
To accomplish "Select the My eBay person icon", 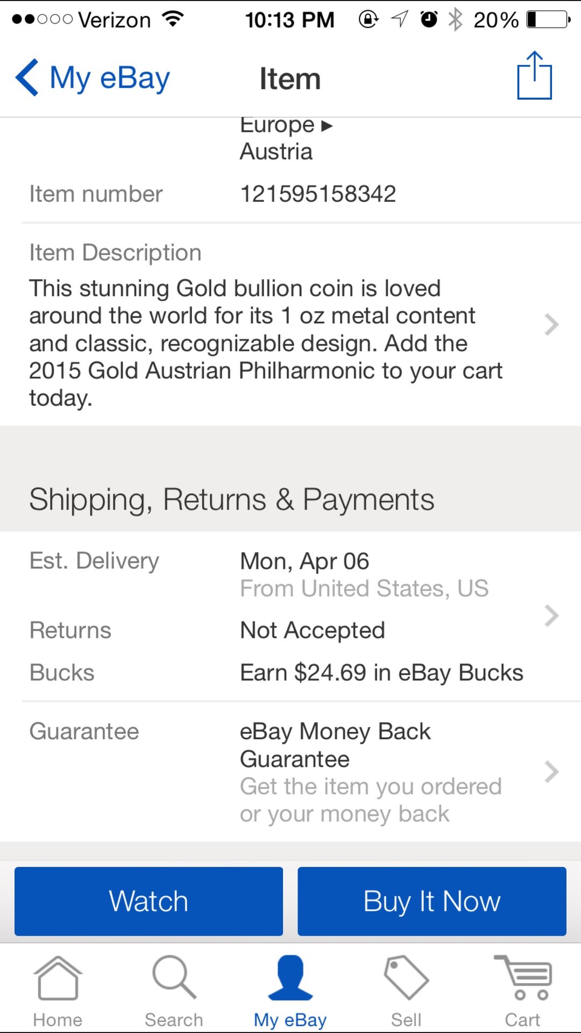I will tap(290, 977).
